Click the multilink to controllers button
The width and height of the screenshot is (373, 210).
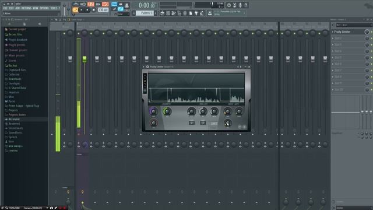pos(127,5)
